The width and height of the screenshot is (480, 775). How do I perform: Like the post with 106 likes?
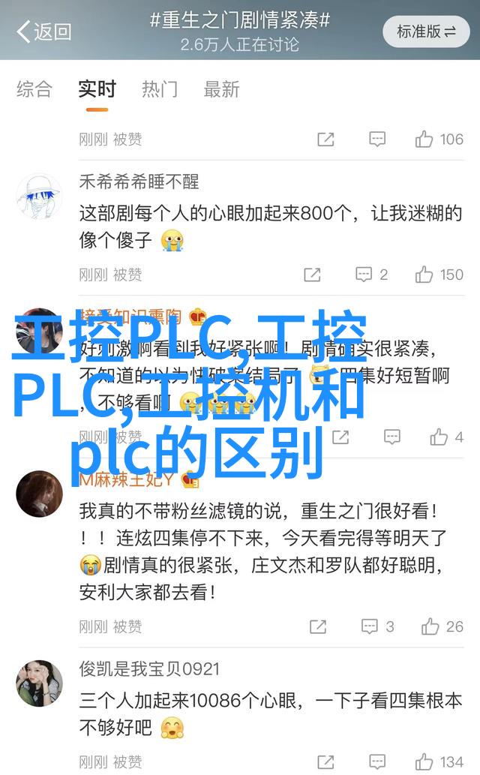coord(439,140)
